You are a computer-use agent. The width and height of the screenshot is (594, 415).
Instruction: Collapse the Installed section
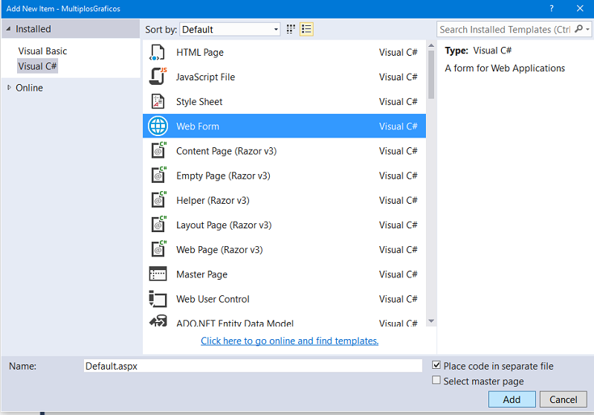coord(8,29)
